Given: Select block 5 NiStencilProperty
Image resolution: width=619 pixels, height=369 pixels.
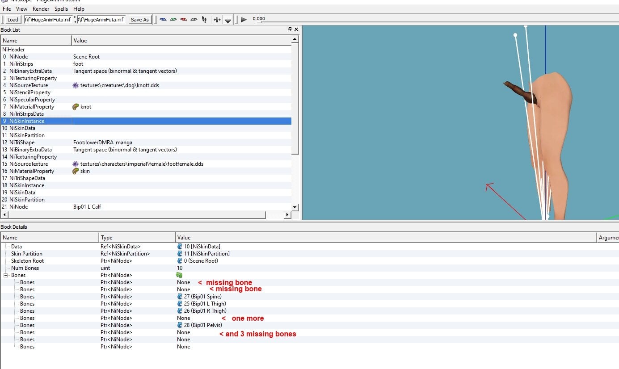Looking at the screenshot, I should pos(146,92).
